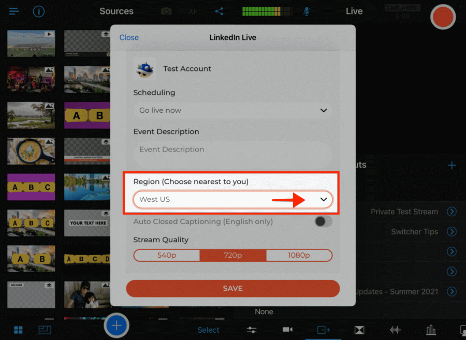The height and width of the screenshot is (340, 466).
Task: Select the A B C D title source
Action: (87, 259)
